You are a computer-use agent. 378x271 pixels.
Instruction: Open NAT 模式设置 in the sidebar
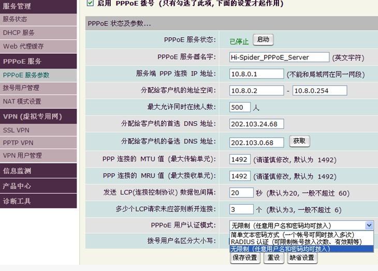(38, 101)
